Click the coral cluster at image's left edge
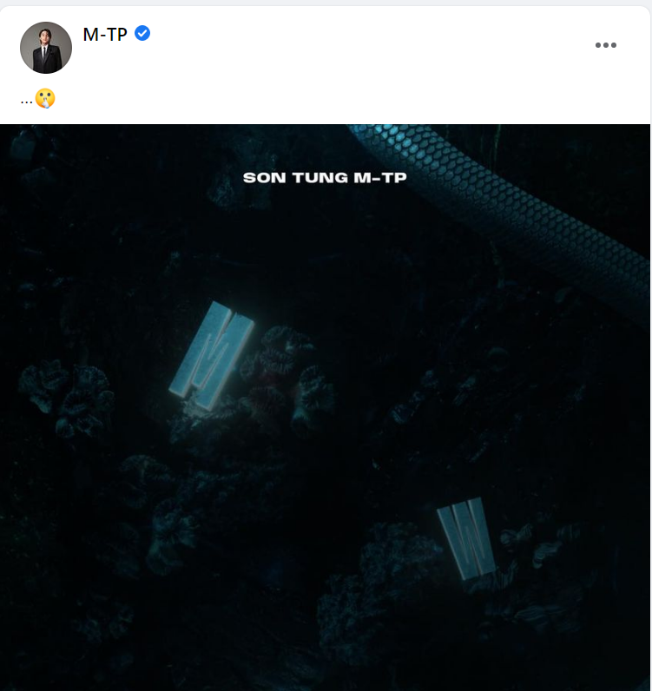The image size is (652, 691). 66,397
